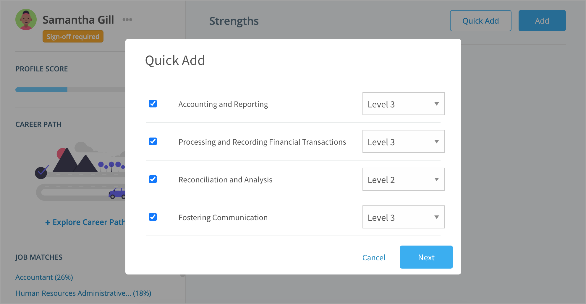
Task: Open level dropdown for Accounting and Reporting
Action: tap(403, 104)
